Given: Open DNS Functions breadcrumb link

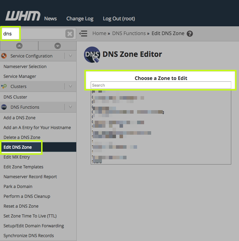Looking at the screenshot, I should pos(129,33).
